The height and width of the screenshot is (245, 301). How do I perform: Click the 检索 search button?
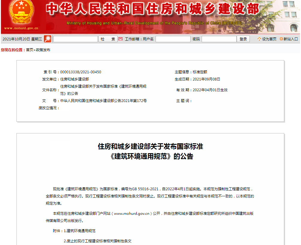(x=108, y=39)
